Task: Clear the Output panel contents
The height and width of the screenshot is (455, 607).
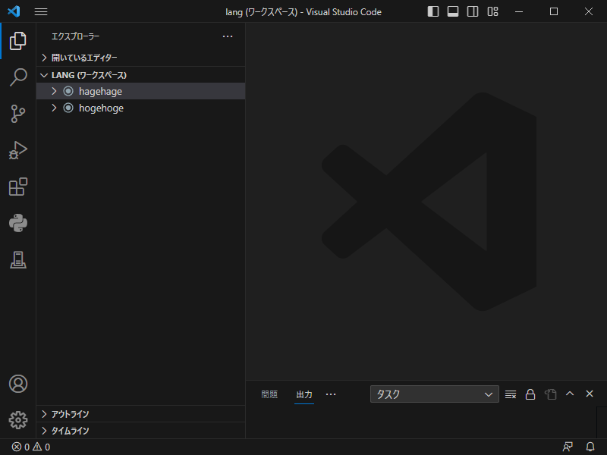Action: [x=510, y=394]
